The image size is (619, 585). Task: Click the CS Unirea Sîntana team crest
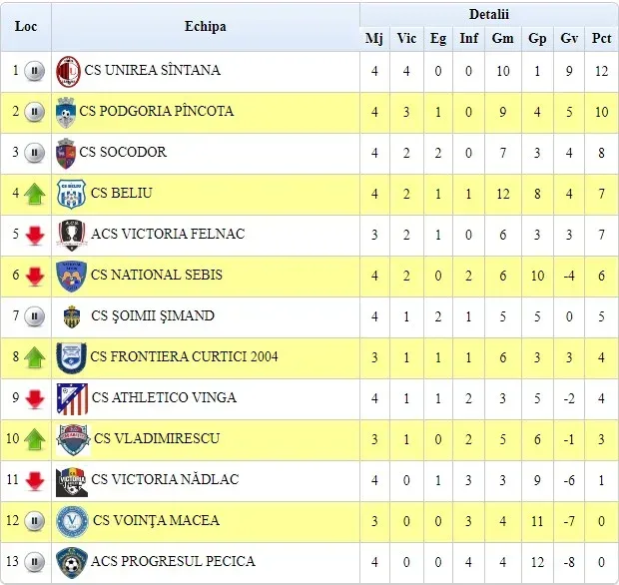[x=68, y=72]
